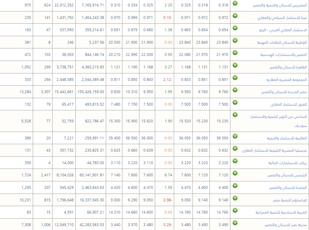Expand المجموعه المصريه العقاريه with plus icon
The height and width of the screenshot is (230, 309).
point(235,78)
